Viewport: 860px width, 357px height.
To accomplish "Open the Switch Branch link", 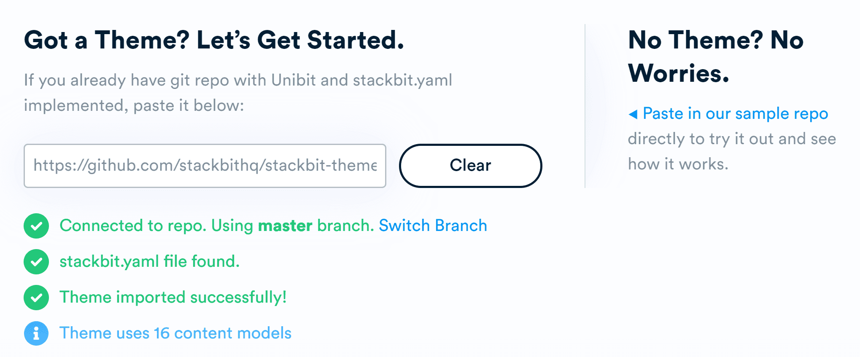I will 433,226.
